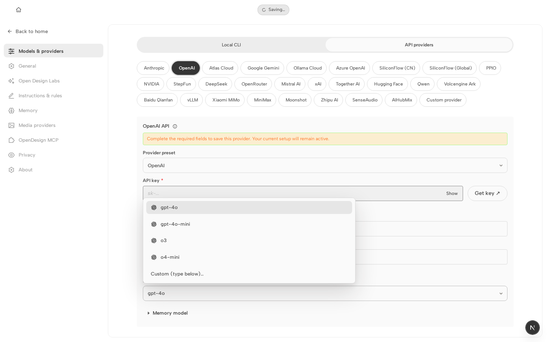547x342 pixels.
Task: Select the SiliconFlow (Global) provider chip
Action: [450, 68]
